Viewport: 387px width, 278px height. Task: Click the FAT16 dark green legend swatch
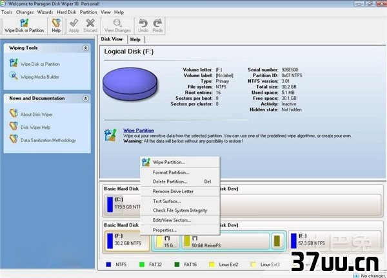click(x=177, y=264)
